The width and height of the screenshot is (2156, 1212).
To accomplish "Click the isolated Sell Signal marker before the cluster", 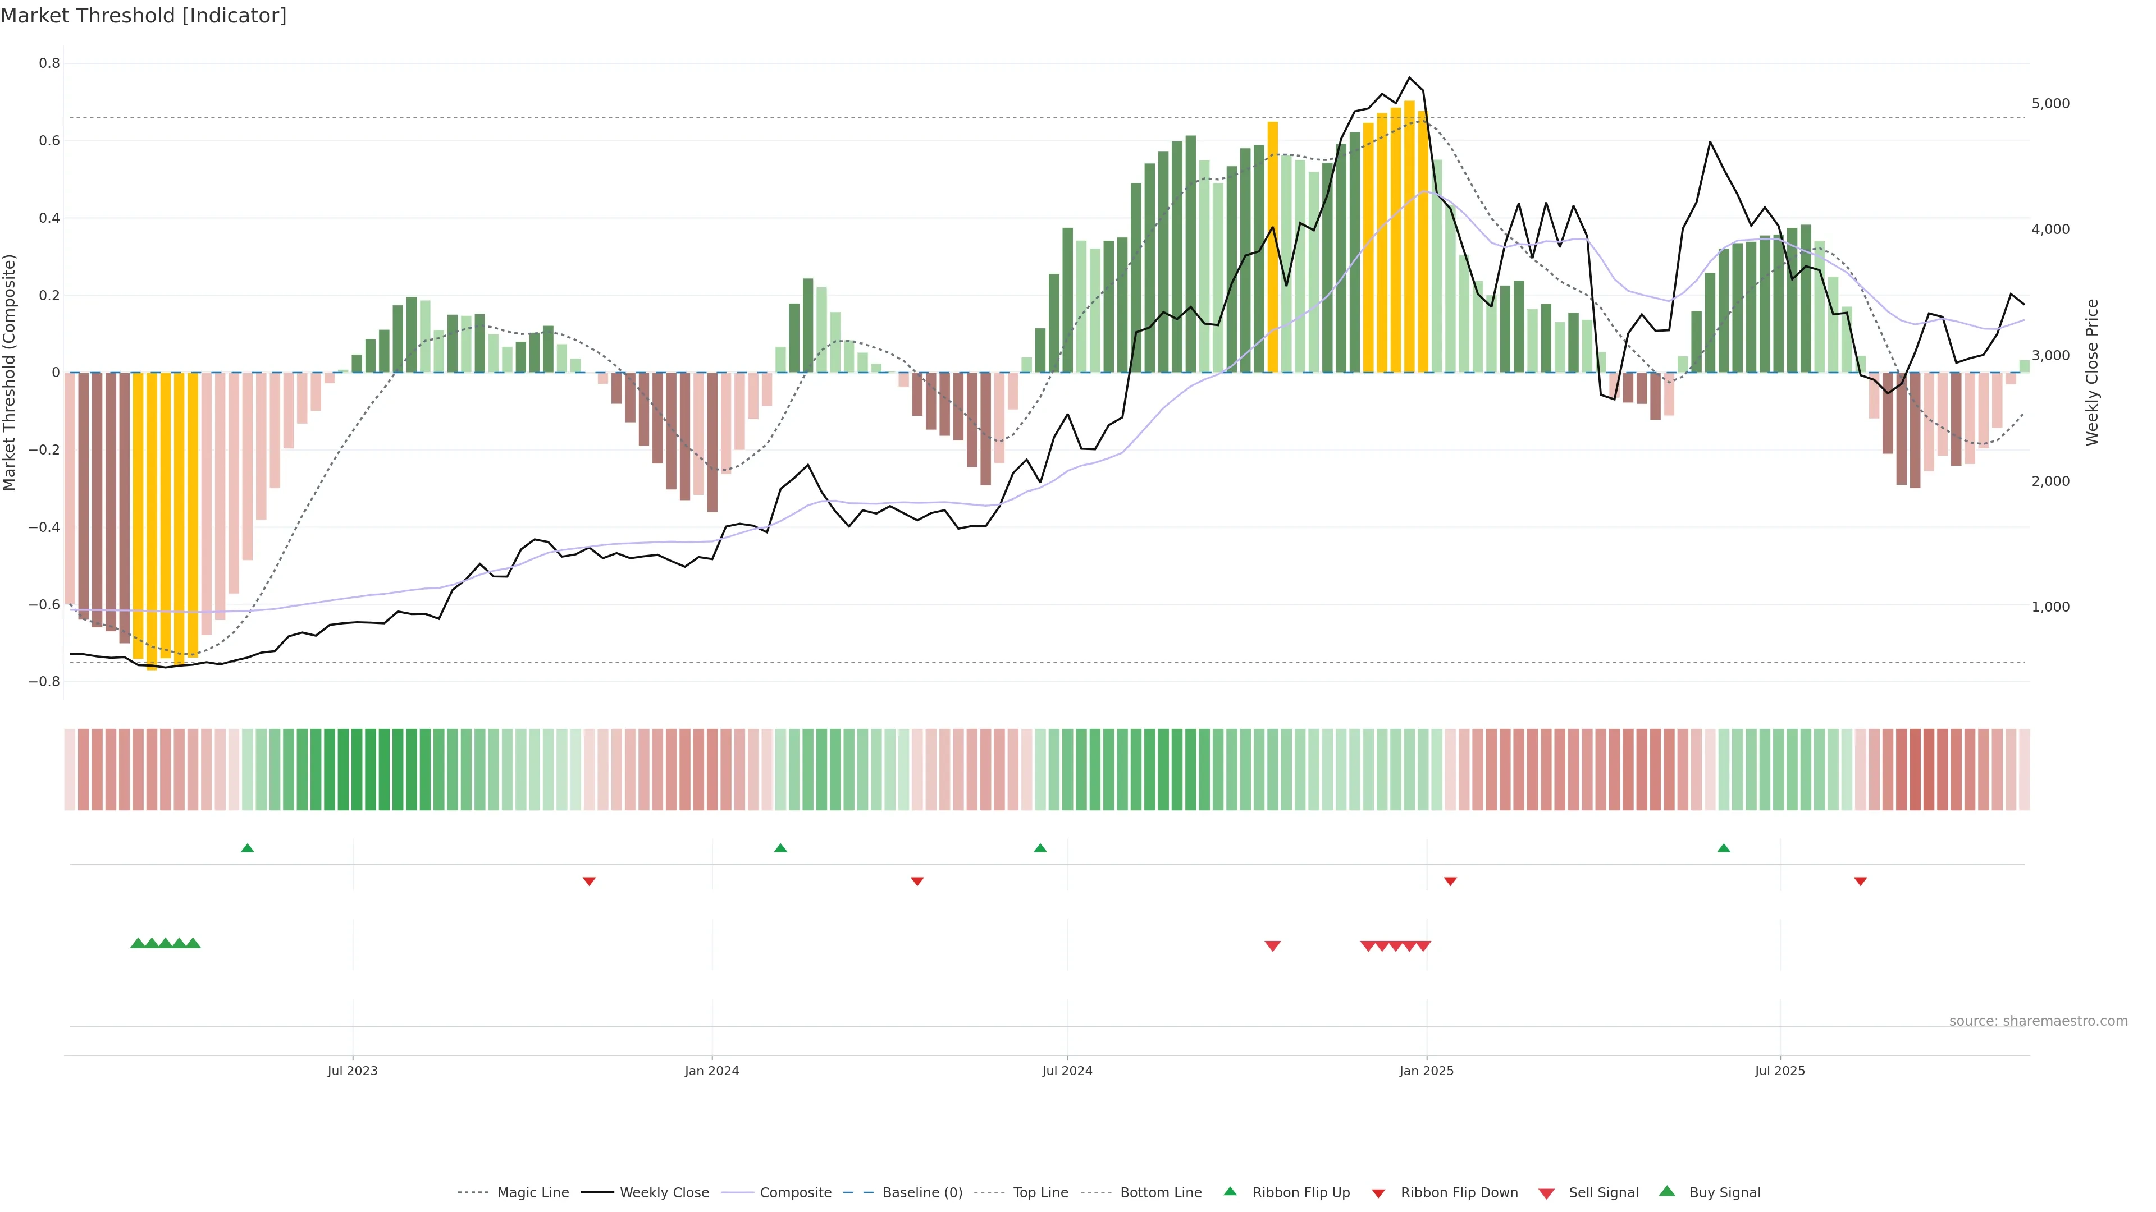I will pyautogui.click(x=1272, y=946).
